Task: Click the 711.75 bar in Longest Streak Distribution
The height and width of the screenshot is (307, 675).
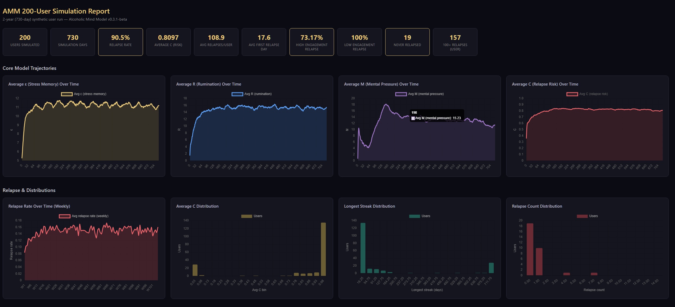Action: click(491, 268)
